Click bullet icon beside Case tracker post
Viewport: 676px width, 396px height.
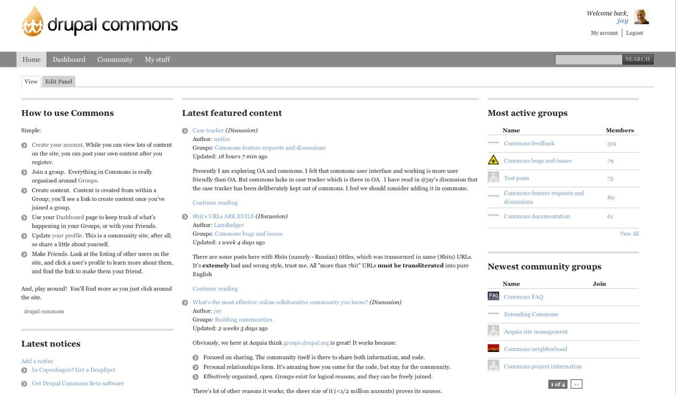pos(185,131)
